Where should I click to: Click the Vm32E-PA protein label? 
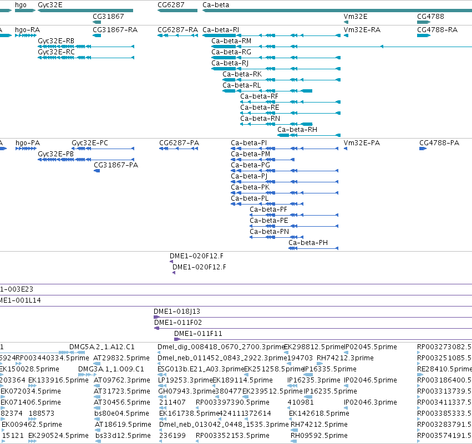coord(362,143)
